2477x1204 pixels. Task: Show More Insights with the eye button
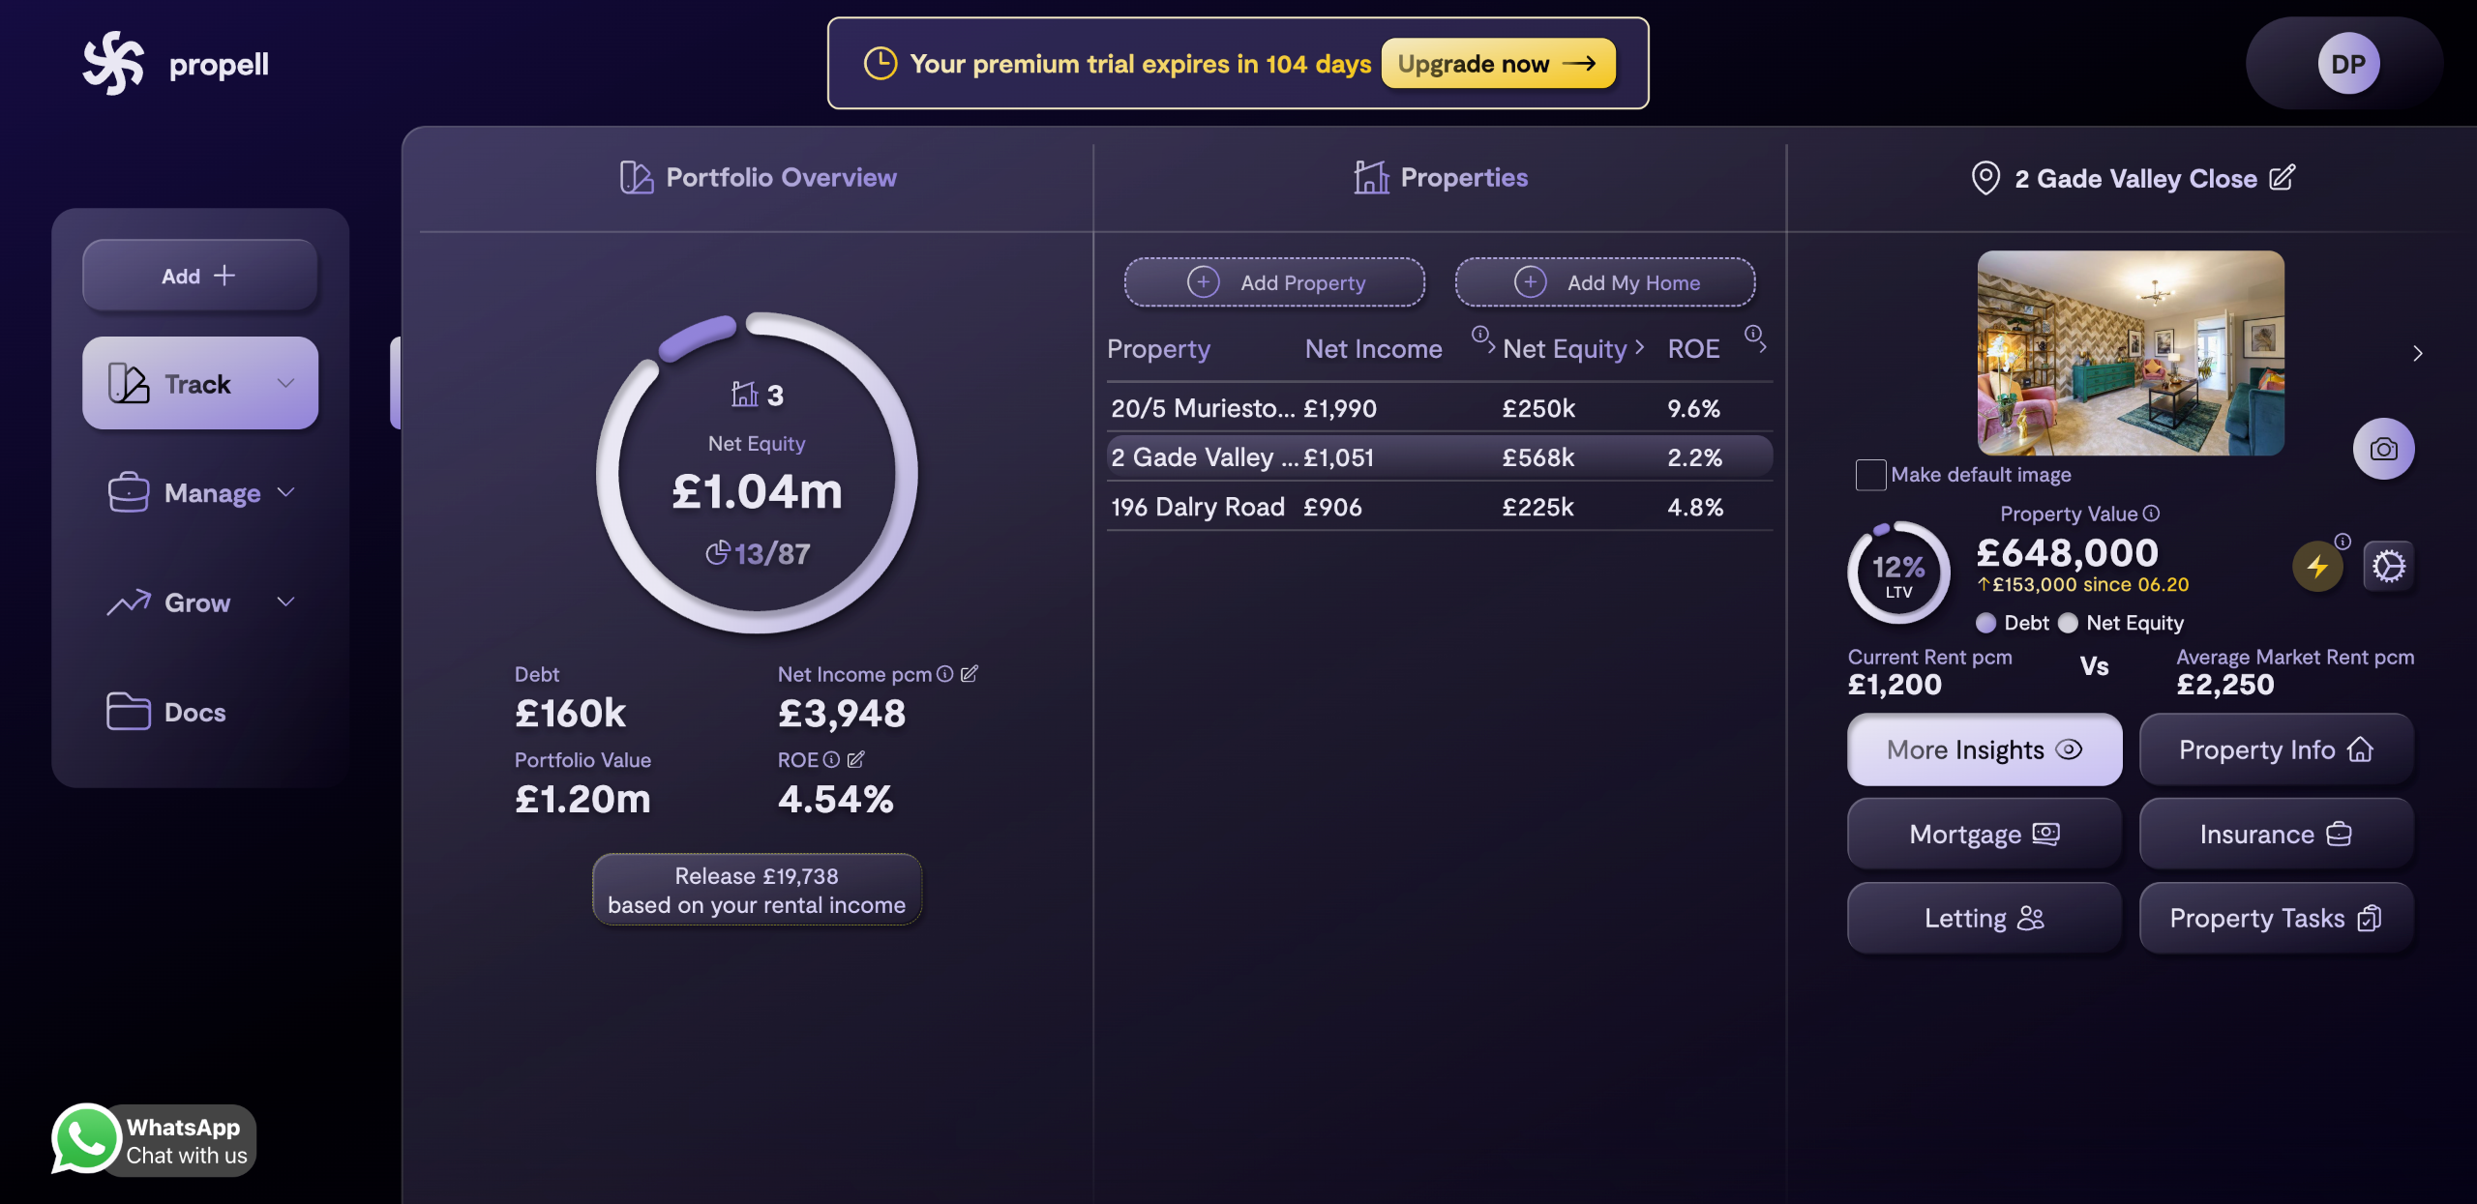1985,750
